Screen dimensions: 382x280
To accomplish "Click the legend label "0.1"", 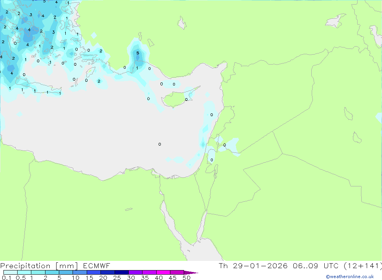I will (x=6, y=278).
